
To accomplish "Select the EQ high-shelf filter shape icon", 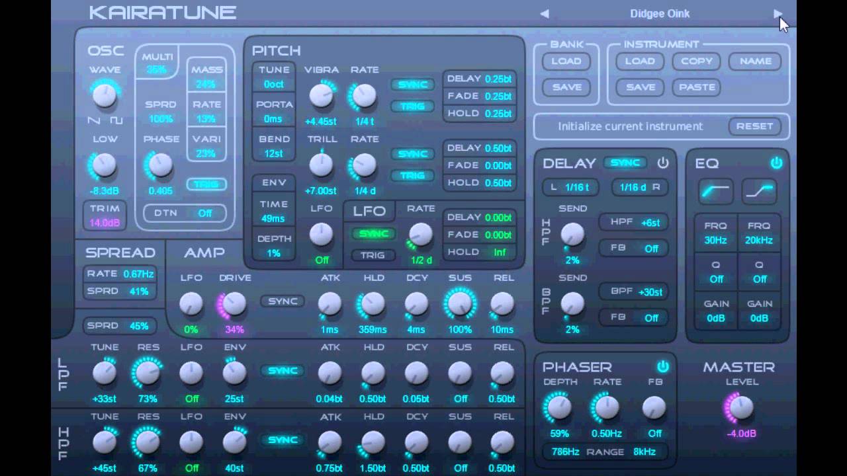I will point(759,191).
